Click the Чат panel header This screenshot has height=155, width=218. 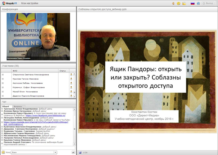coord(38,102)
